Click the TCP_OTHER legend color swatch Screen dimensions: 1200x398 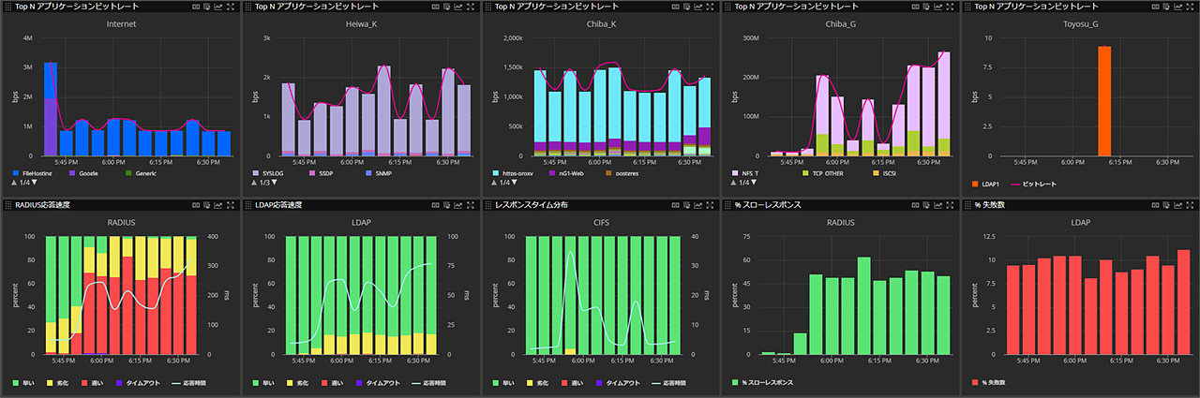804,173
